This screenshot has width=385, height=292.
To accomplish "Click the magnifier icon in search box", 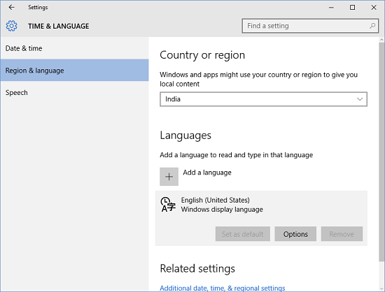I will (x=372, y=26).
